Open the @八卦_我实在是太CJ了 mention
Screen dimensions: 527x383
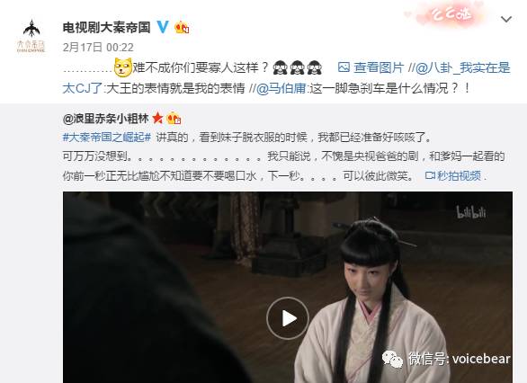pyautogui.click(x=286, y=78)
